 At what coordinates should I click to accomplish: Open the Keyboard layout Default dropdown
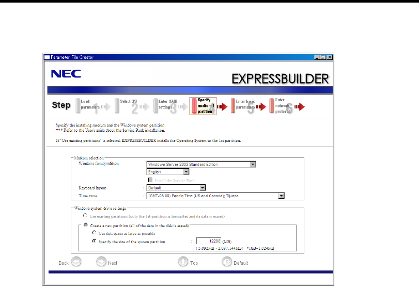[203, 188]
